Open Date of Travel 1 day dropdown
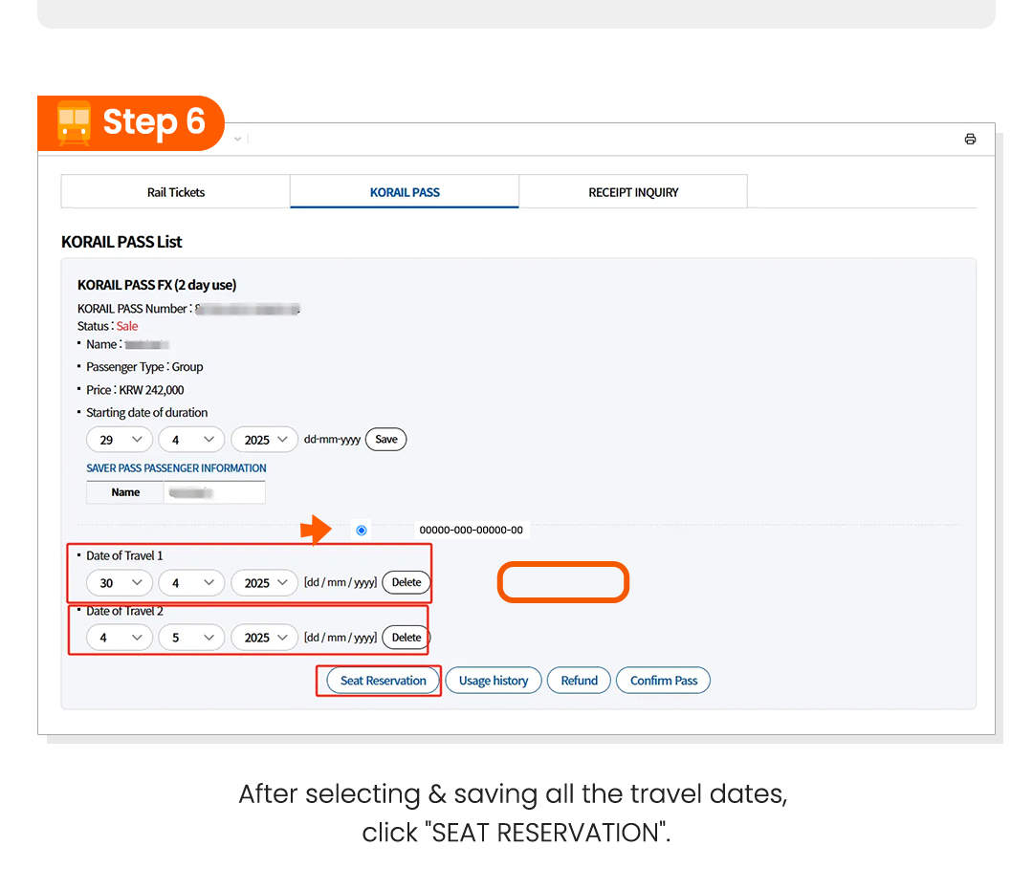This screenshot has height=890, width=1033. [x=120, y=582]
